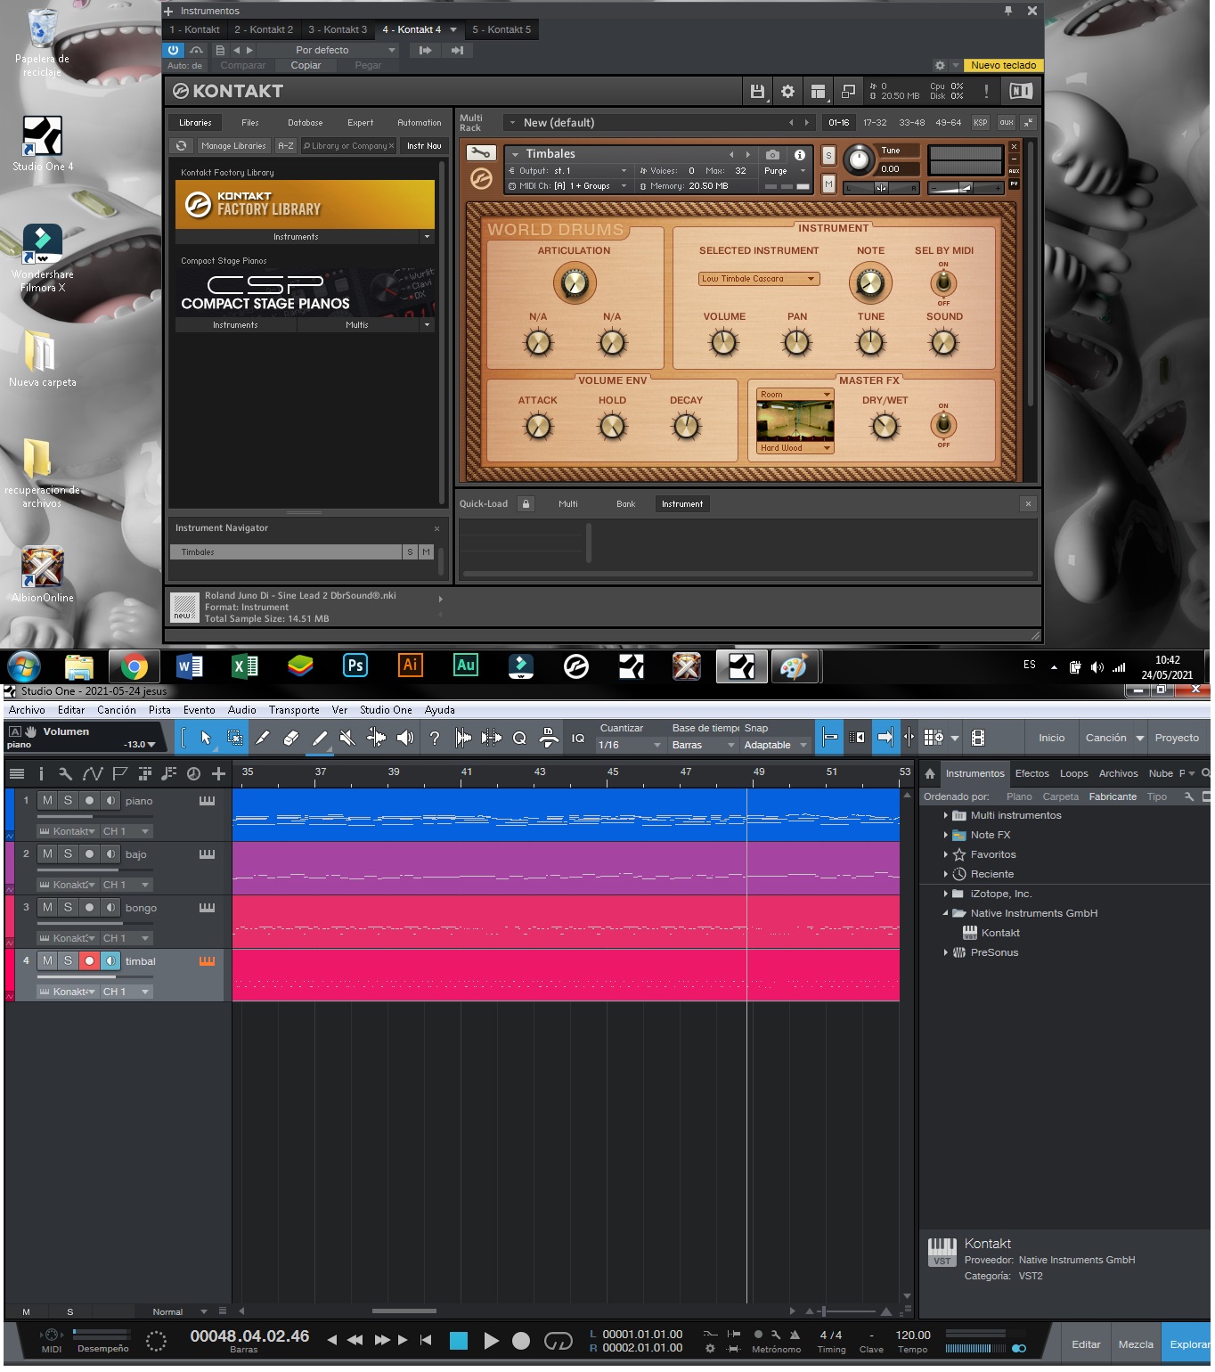Flip the MASTER FX on/off switch

pos(945,427)
